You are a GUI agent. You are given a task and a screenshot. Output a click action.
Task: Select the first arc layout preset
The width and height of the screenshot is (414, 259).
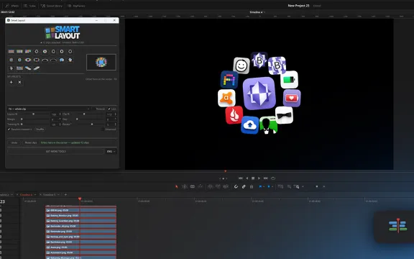(x=45, y=60)
